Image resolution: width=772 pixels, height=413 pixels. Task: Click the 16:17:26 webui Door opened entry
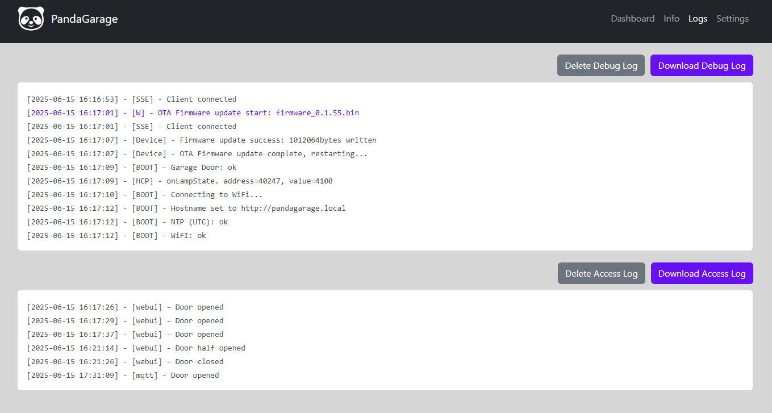tap(125, 307)
